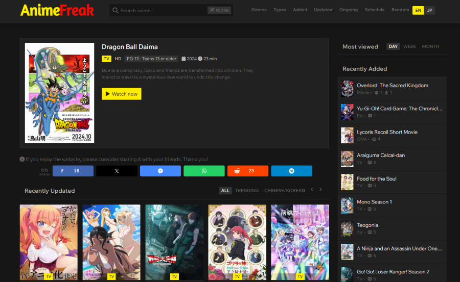Click the Dragon Ball Daima title
Screen dimensions: 460x282
click(x=130, y=47)
